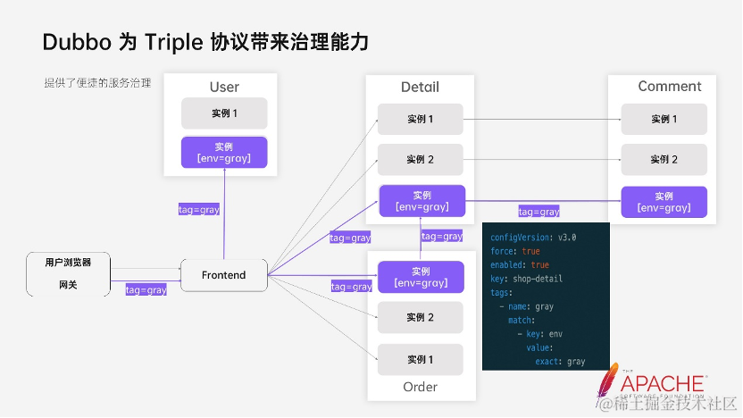The height and width of the screenshot is (418, 743).
Task: Click tag=gray label on Frontend-to-Detail arrow
Action: tap(350, 238)
